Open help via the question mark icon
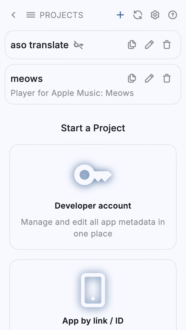 click(x=173, y=15)
